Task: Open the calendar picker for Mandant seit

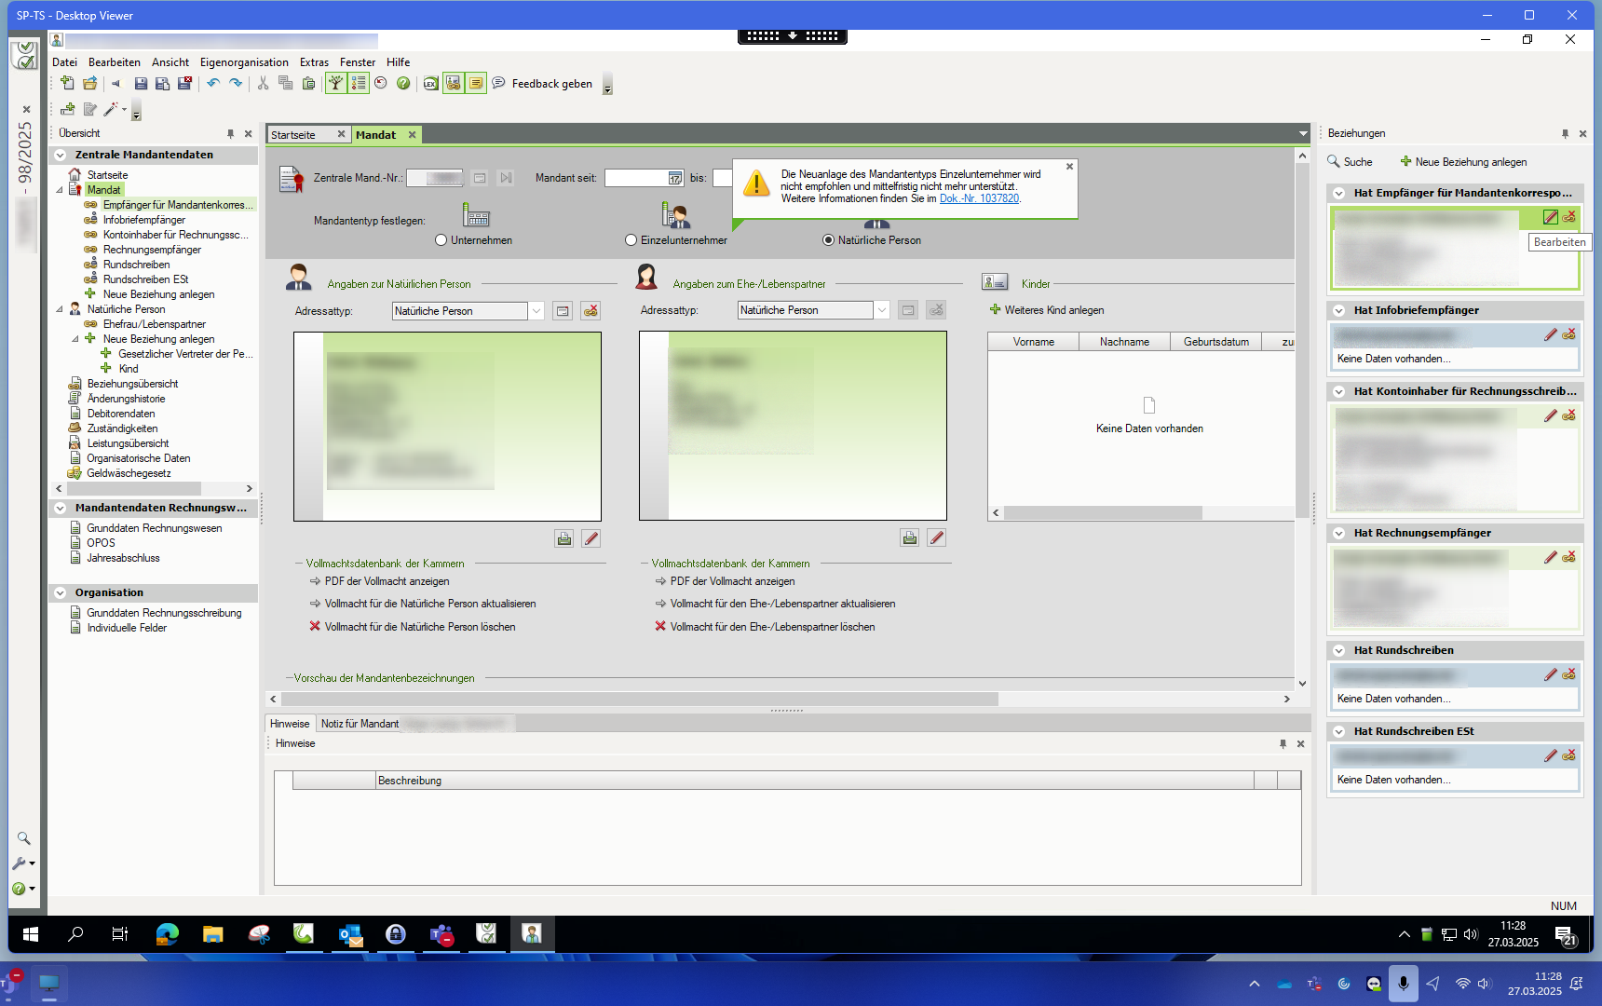Action: pos(675,178)
